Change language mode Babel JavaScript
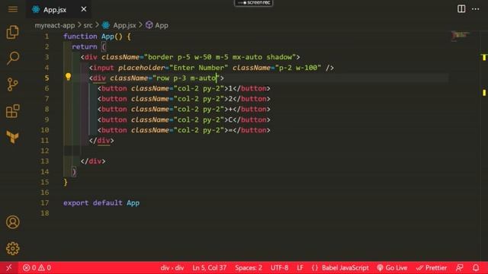488x274 pixels. (x=345, y=267)
